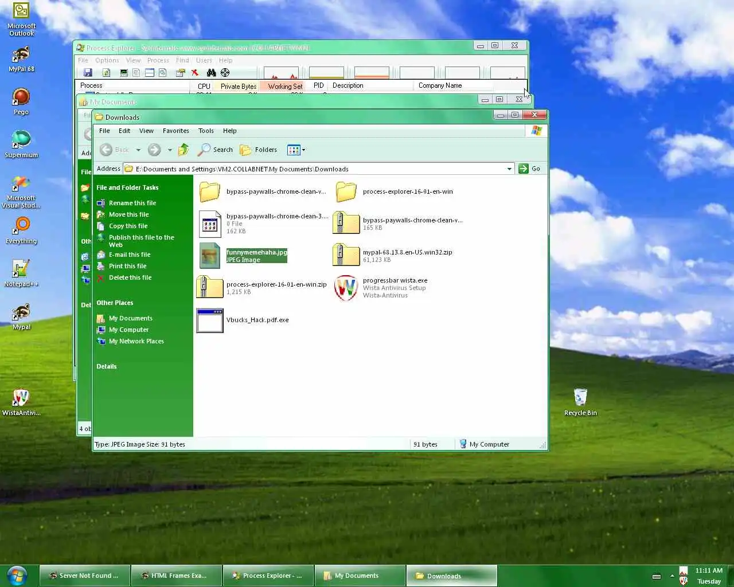
Task: Open My Network Places link
Action: [136, 341]
